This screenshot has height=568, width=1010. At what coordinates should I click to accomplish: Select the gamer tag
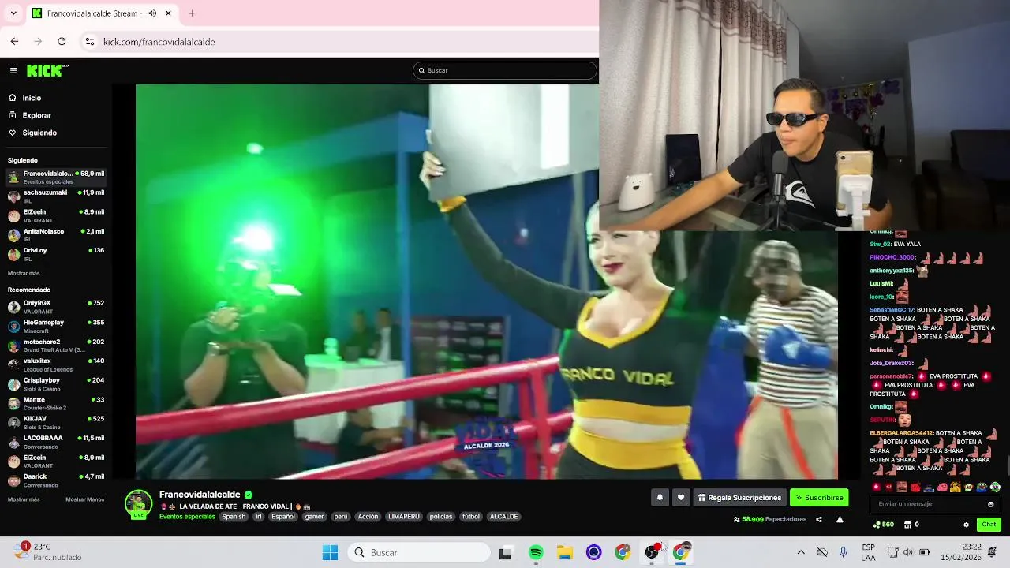point(315,517)
